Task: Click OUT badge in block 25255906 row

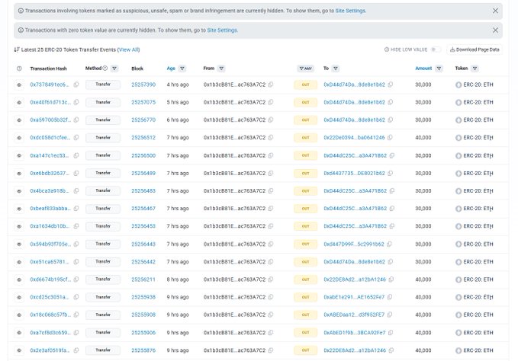Action: (x=306, y=333)
